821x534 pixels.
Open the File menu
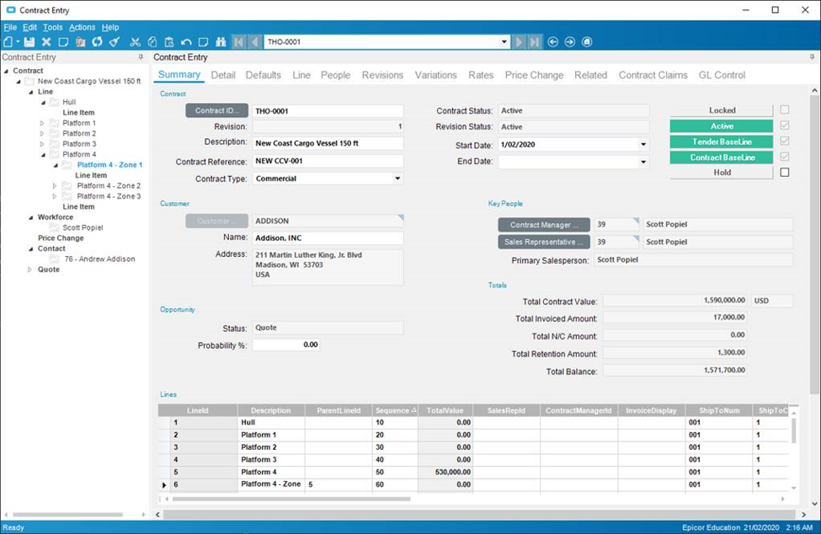(x=10, y=27)
